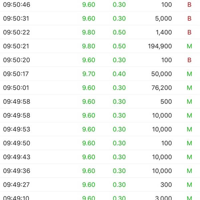The image size is (200, 200).
Task: Tap the M marker at 09:49:50
Action: (x=189, y=143)
